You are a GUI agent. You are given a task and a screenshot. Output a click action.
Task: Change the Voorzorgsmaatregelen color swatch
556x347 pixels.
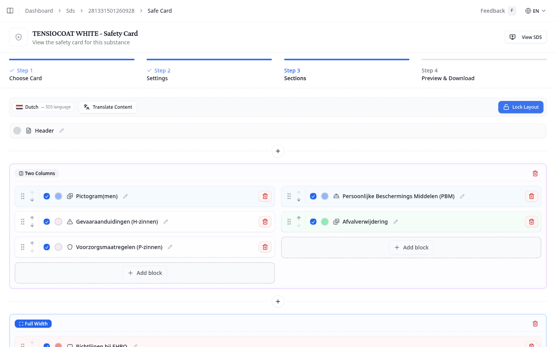point(58,247)
